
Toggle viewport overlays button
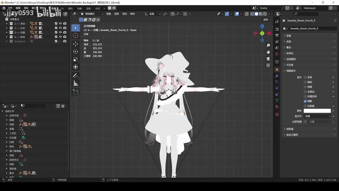(237, 14)
